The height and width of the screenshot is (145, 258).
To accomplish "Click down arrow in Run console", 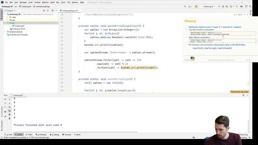I will 10,103.
